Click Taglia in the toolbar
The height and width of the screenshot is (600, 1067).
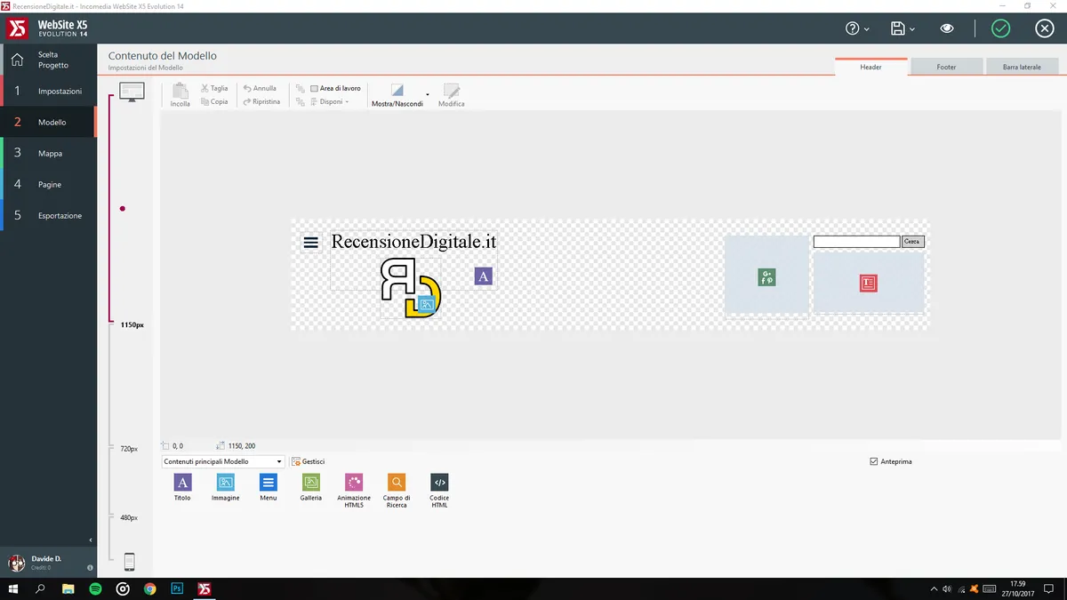pos(214,88)
